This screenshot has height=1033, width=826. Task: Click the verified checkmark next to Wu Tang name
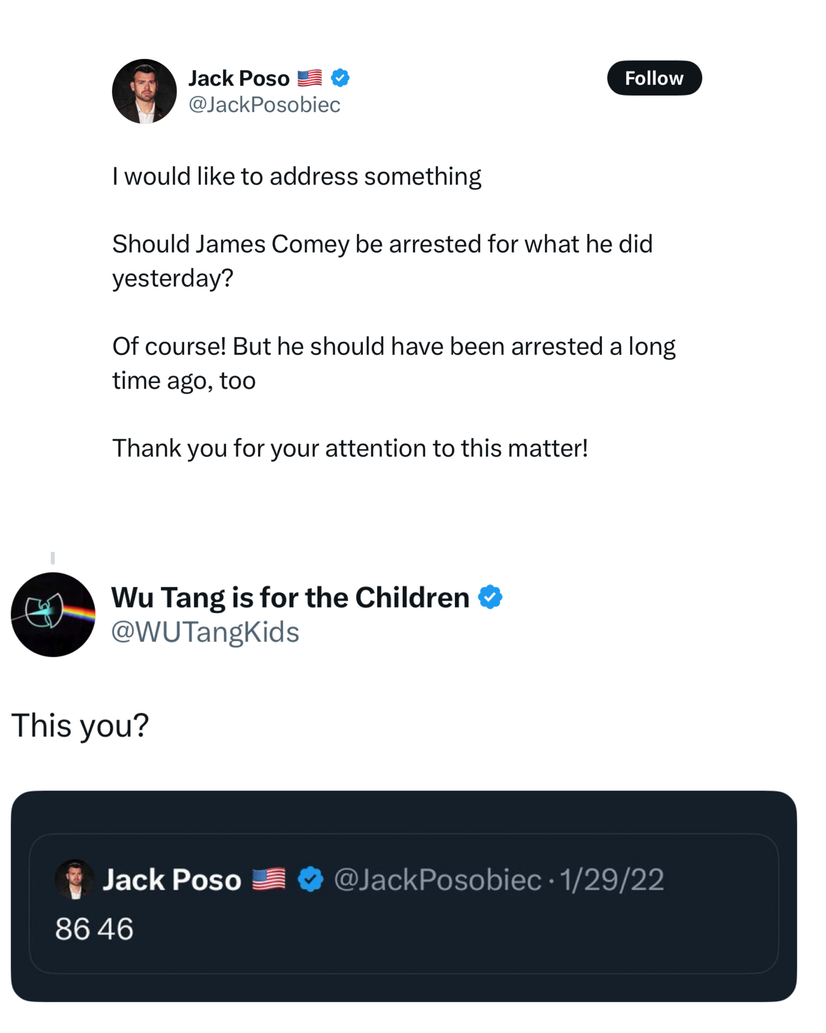tap(490, 597)
